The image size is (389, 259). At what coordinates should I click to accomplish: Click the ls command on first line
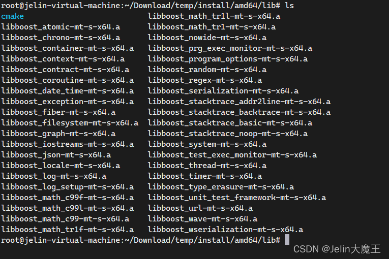289,5
